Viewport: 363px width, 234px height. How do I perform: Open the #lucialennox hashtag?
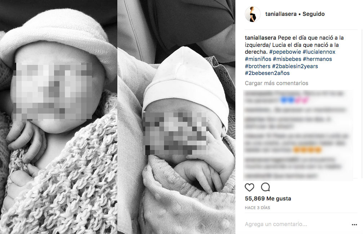[x=319, y=52]
